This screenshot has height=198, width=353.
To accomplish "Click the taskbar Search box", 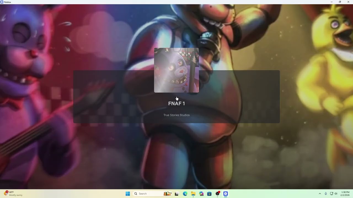I will pos(153,194).
